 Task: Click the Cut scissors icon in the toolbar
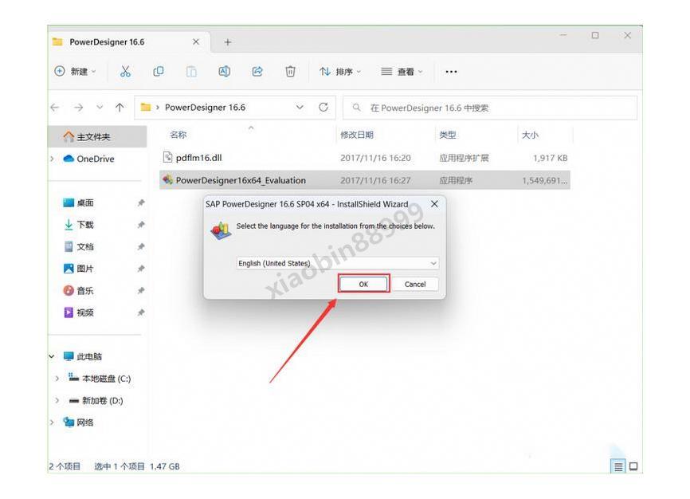(125, 72)
